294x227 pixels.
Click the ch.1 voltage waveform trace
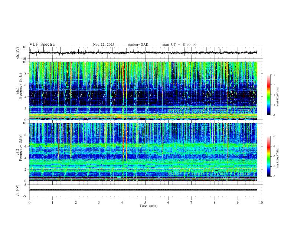(x=143, y=53)
